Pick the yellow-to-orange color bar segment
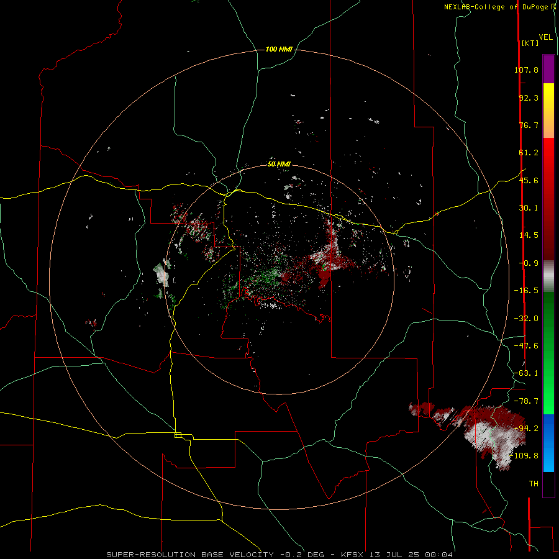This screenshot has height=559, width=559. (548, 111)
